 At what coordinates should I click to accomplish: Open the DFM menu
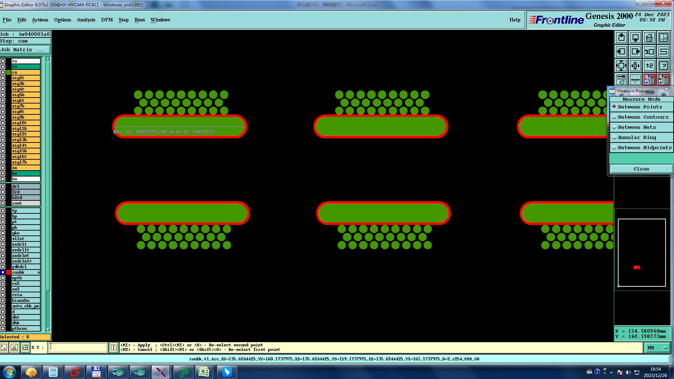tap(107, 20)
